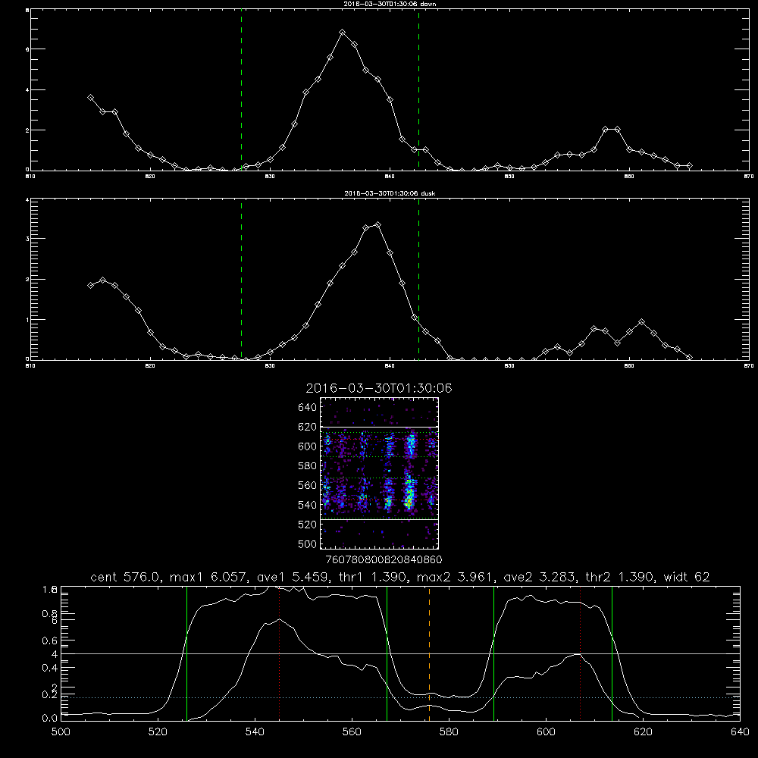This screenshot has height=758, width=758.
Task: Click the green solid line near 526
Action: tap(186, 653)
